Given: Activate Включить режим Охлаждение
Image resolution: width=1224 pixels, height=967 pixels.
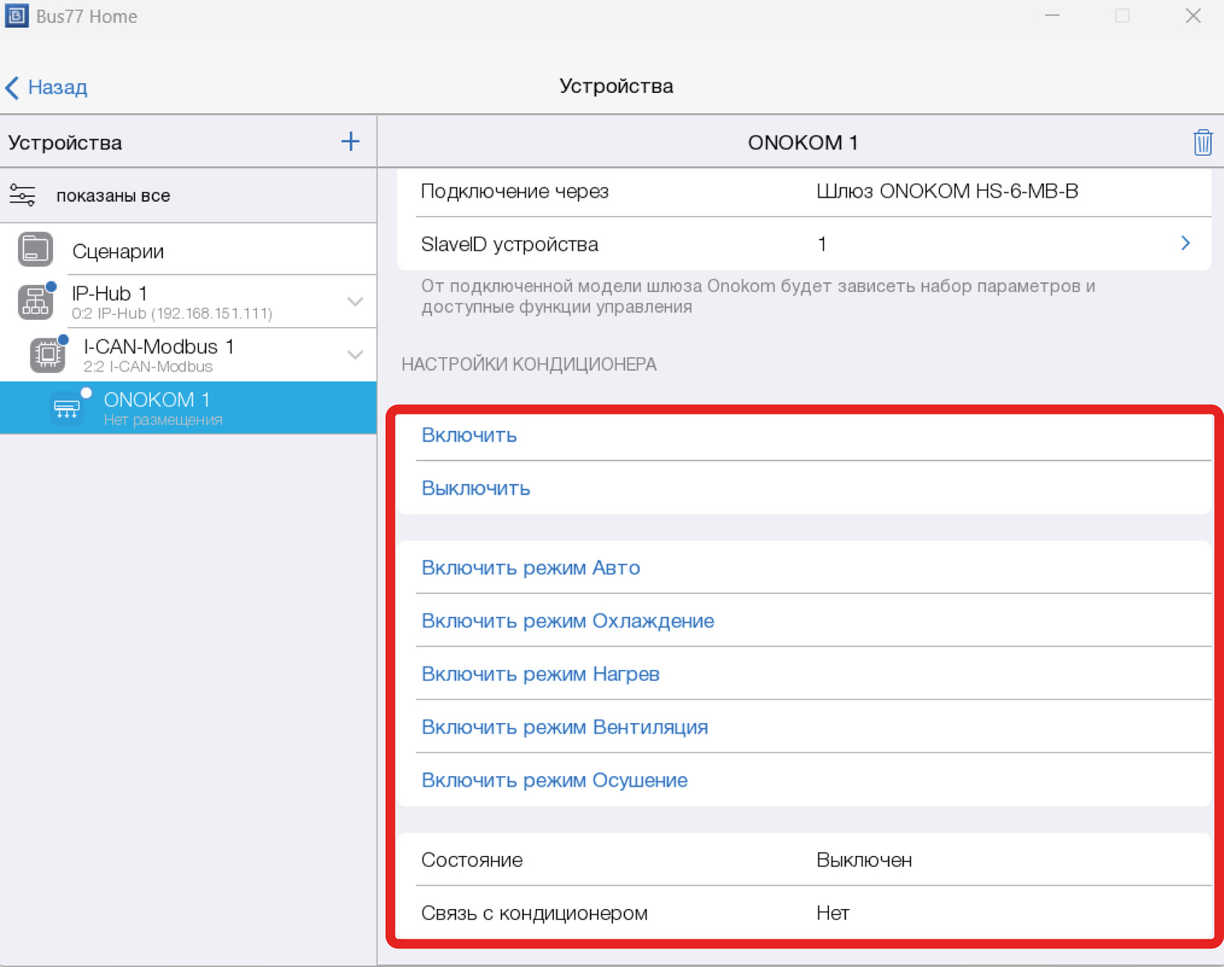Looking at the screenshot, I should click(x=567, y=621).
